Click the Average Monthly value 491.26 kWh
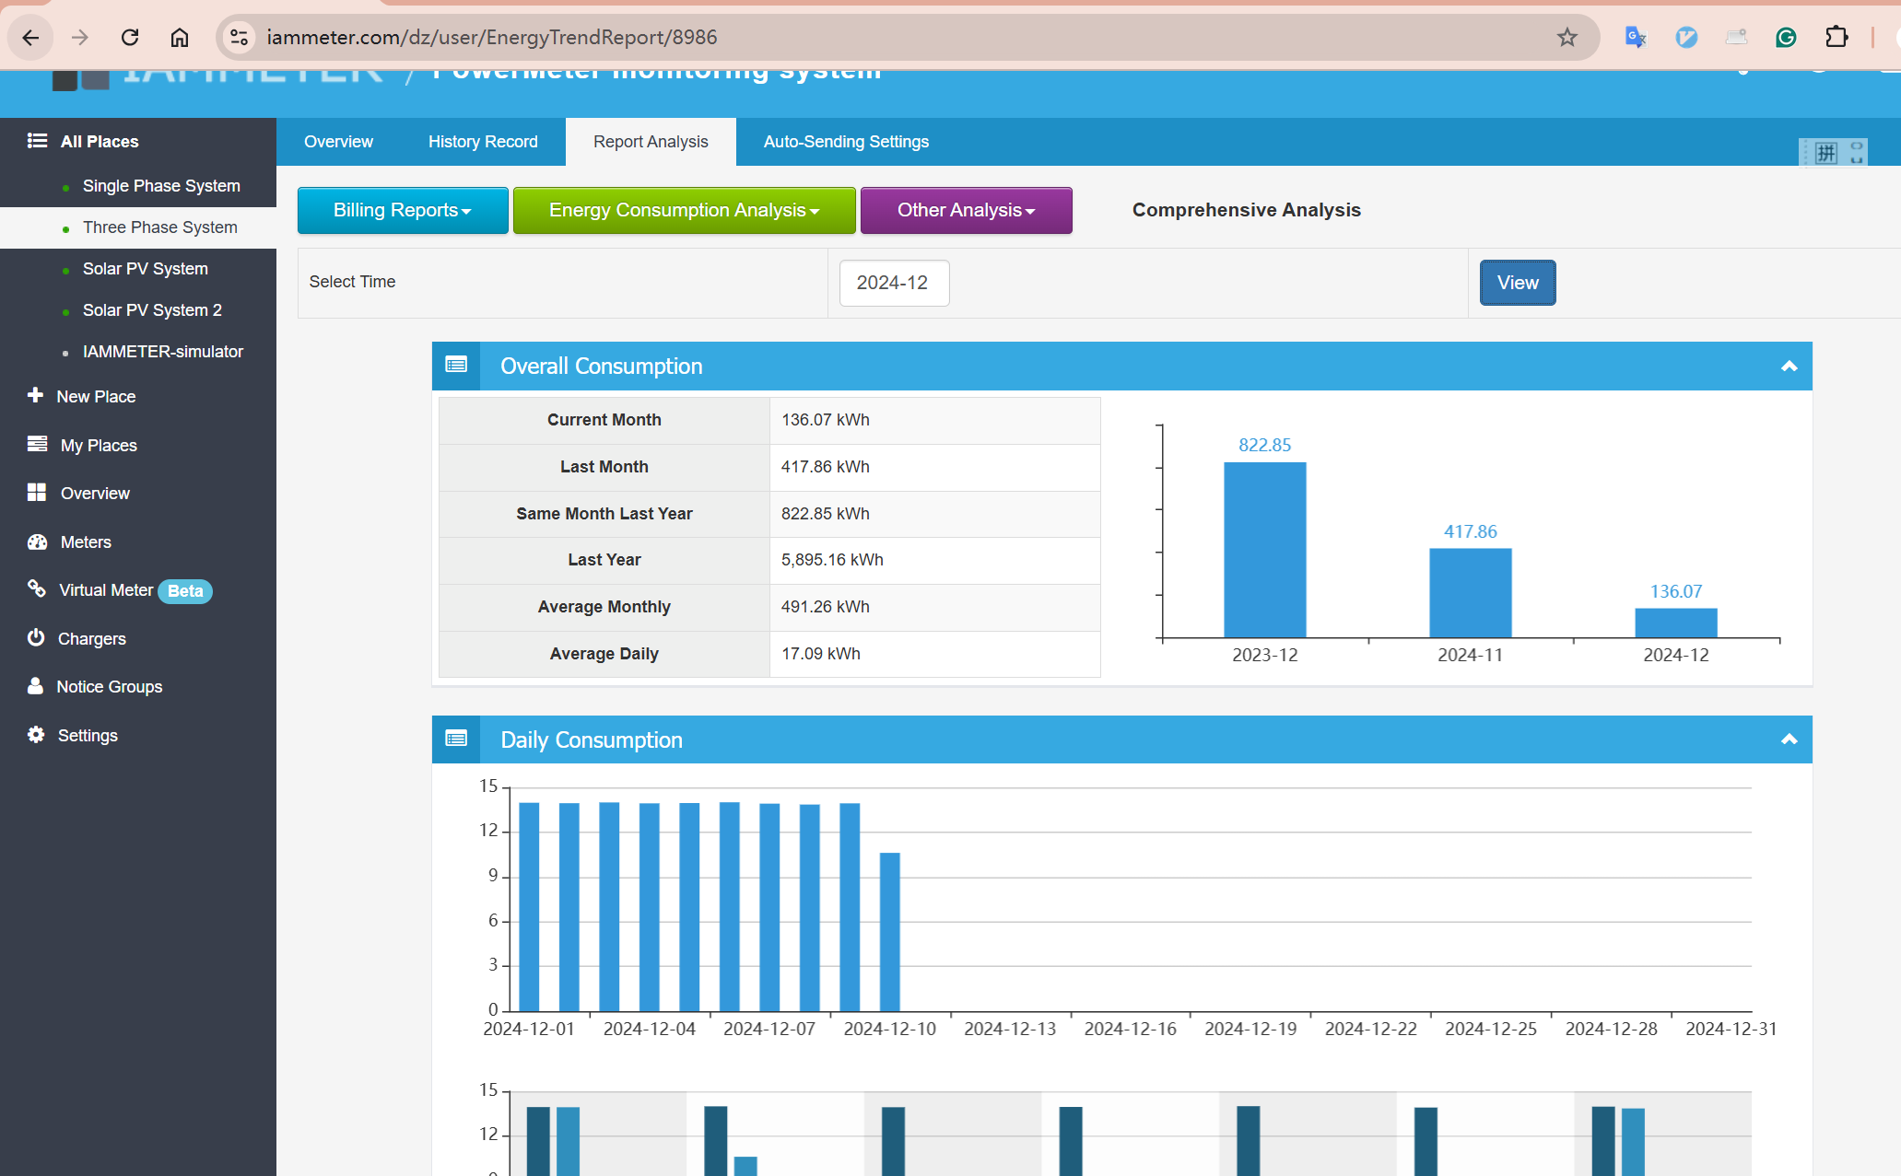Viewport: 1901px width, 1176px height. click(x=826, y=607)
